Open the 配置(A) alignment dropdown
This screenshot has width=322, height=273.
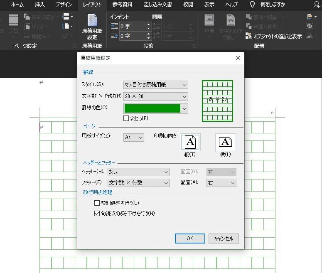coord(221,183)
